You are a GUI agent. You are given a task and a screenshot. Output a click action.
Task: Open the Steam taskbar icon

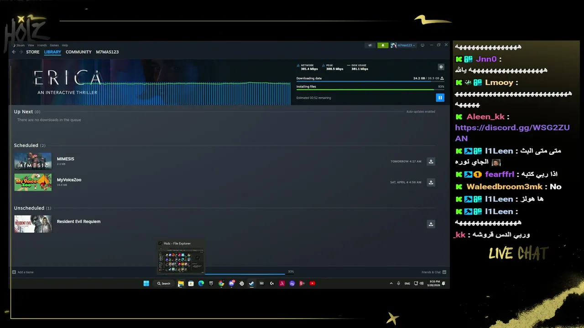[251, 283]
